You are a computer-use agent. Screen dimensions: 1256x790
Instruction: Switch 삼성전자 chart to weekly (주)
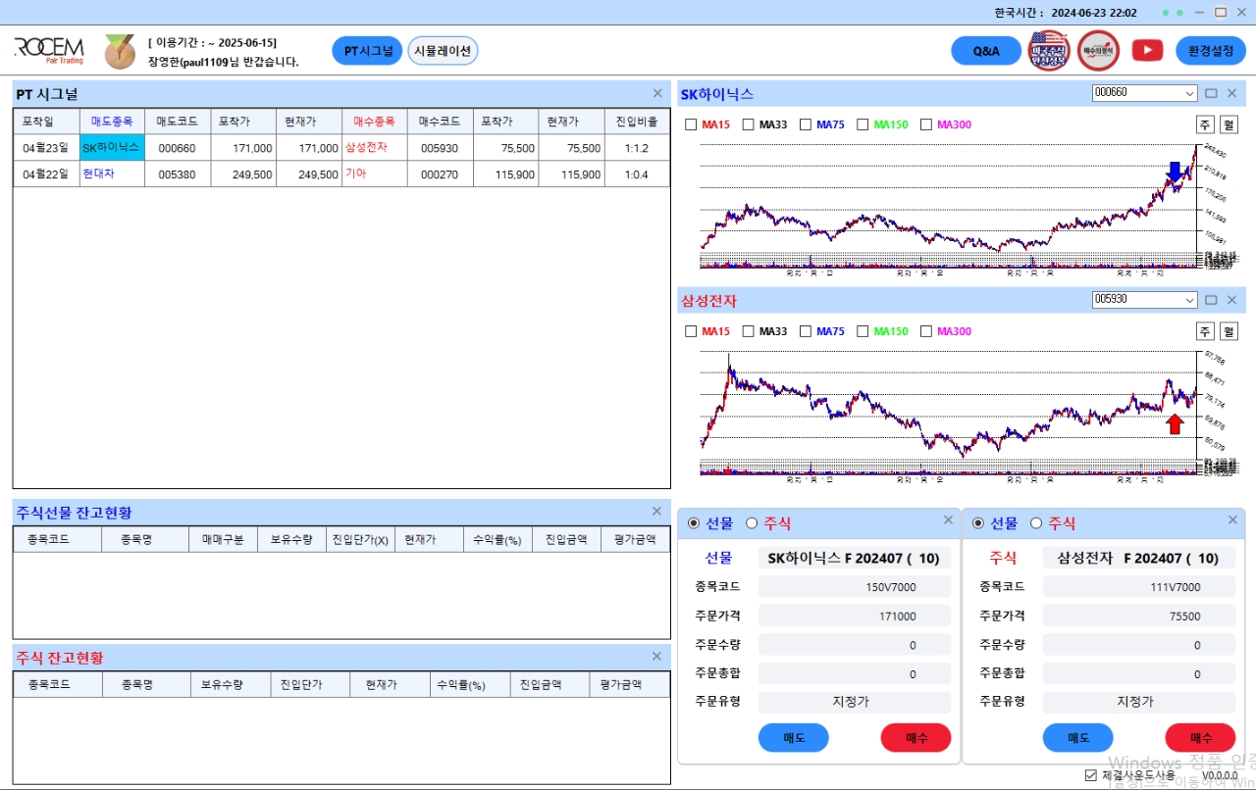tap(1205, 331)
